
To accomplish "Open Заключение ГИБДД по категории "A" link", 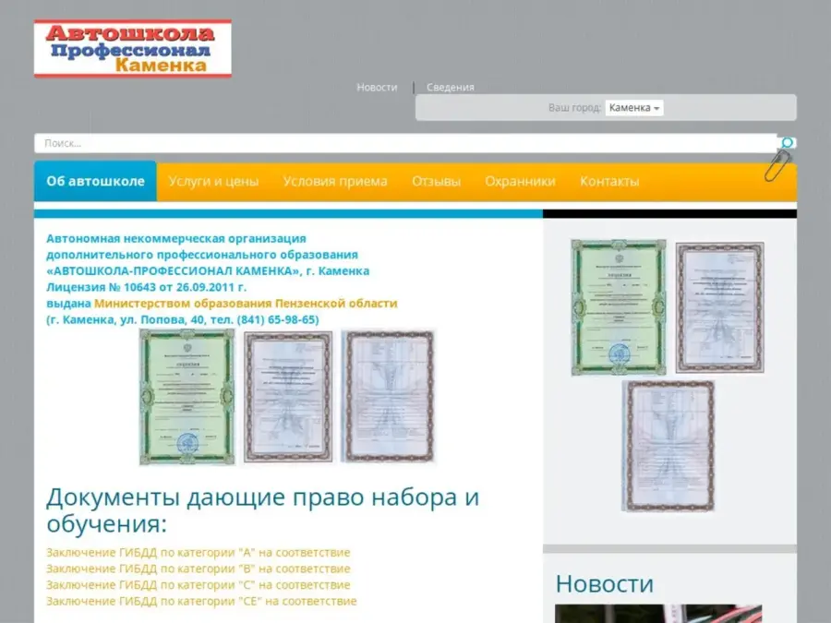I will tap(198, 553).
